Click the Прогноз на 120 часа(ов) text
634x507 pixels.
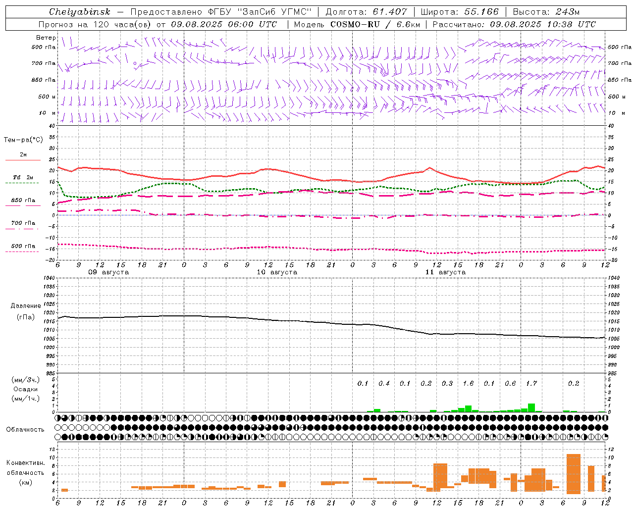pos(96,24)
